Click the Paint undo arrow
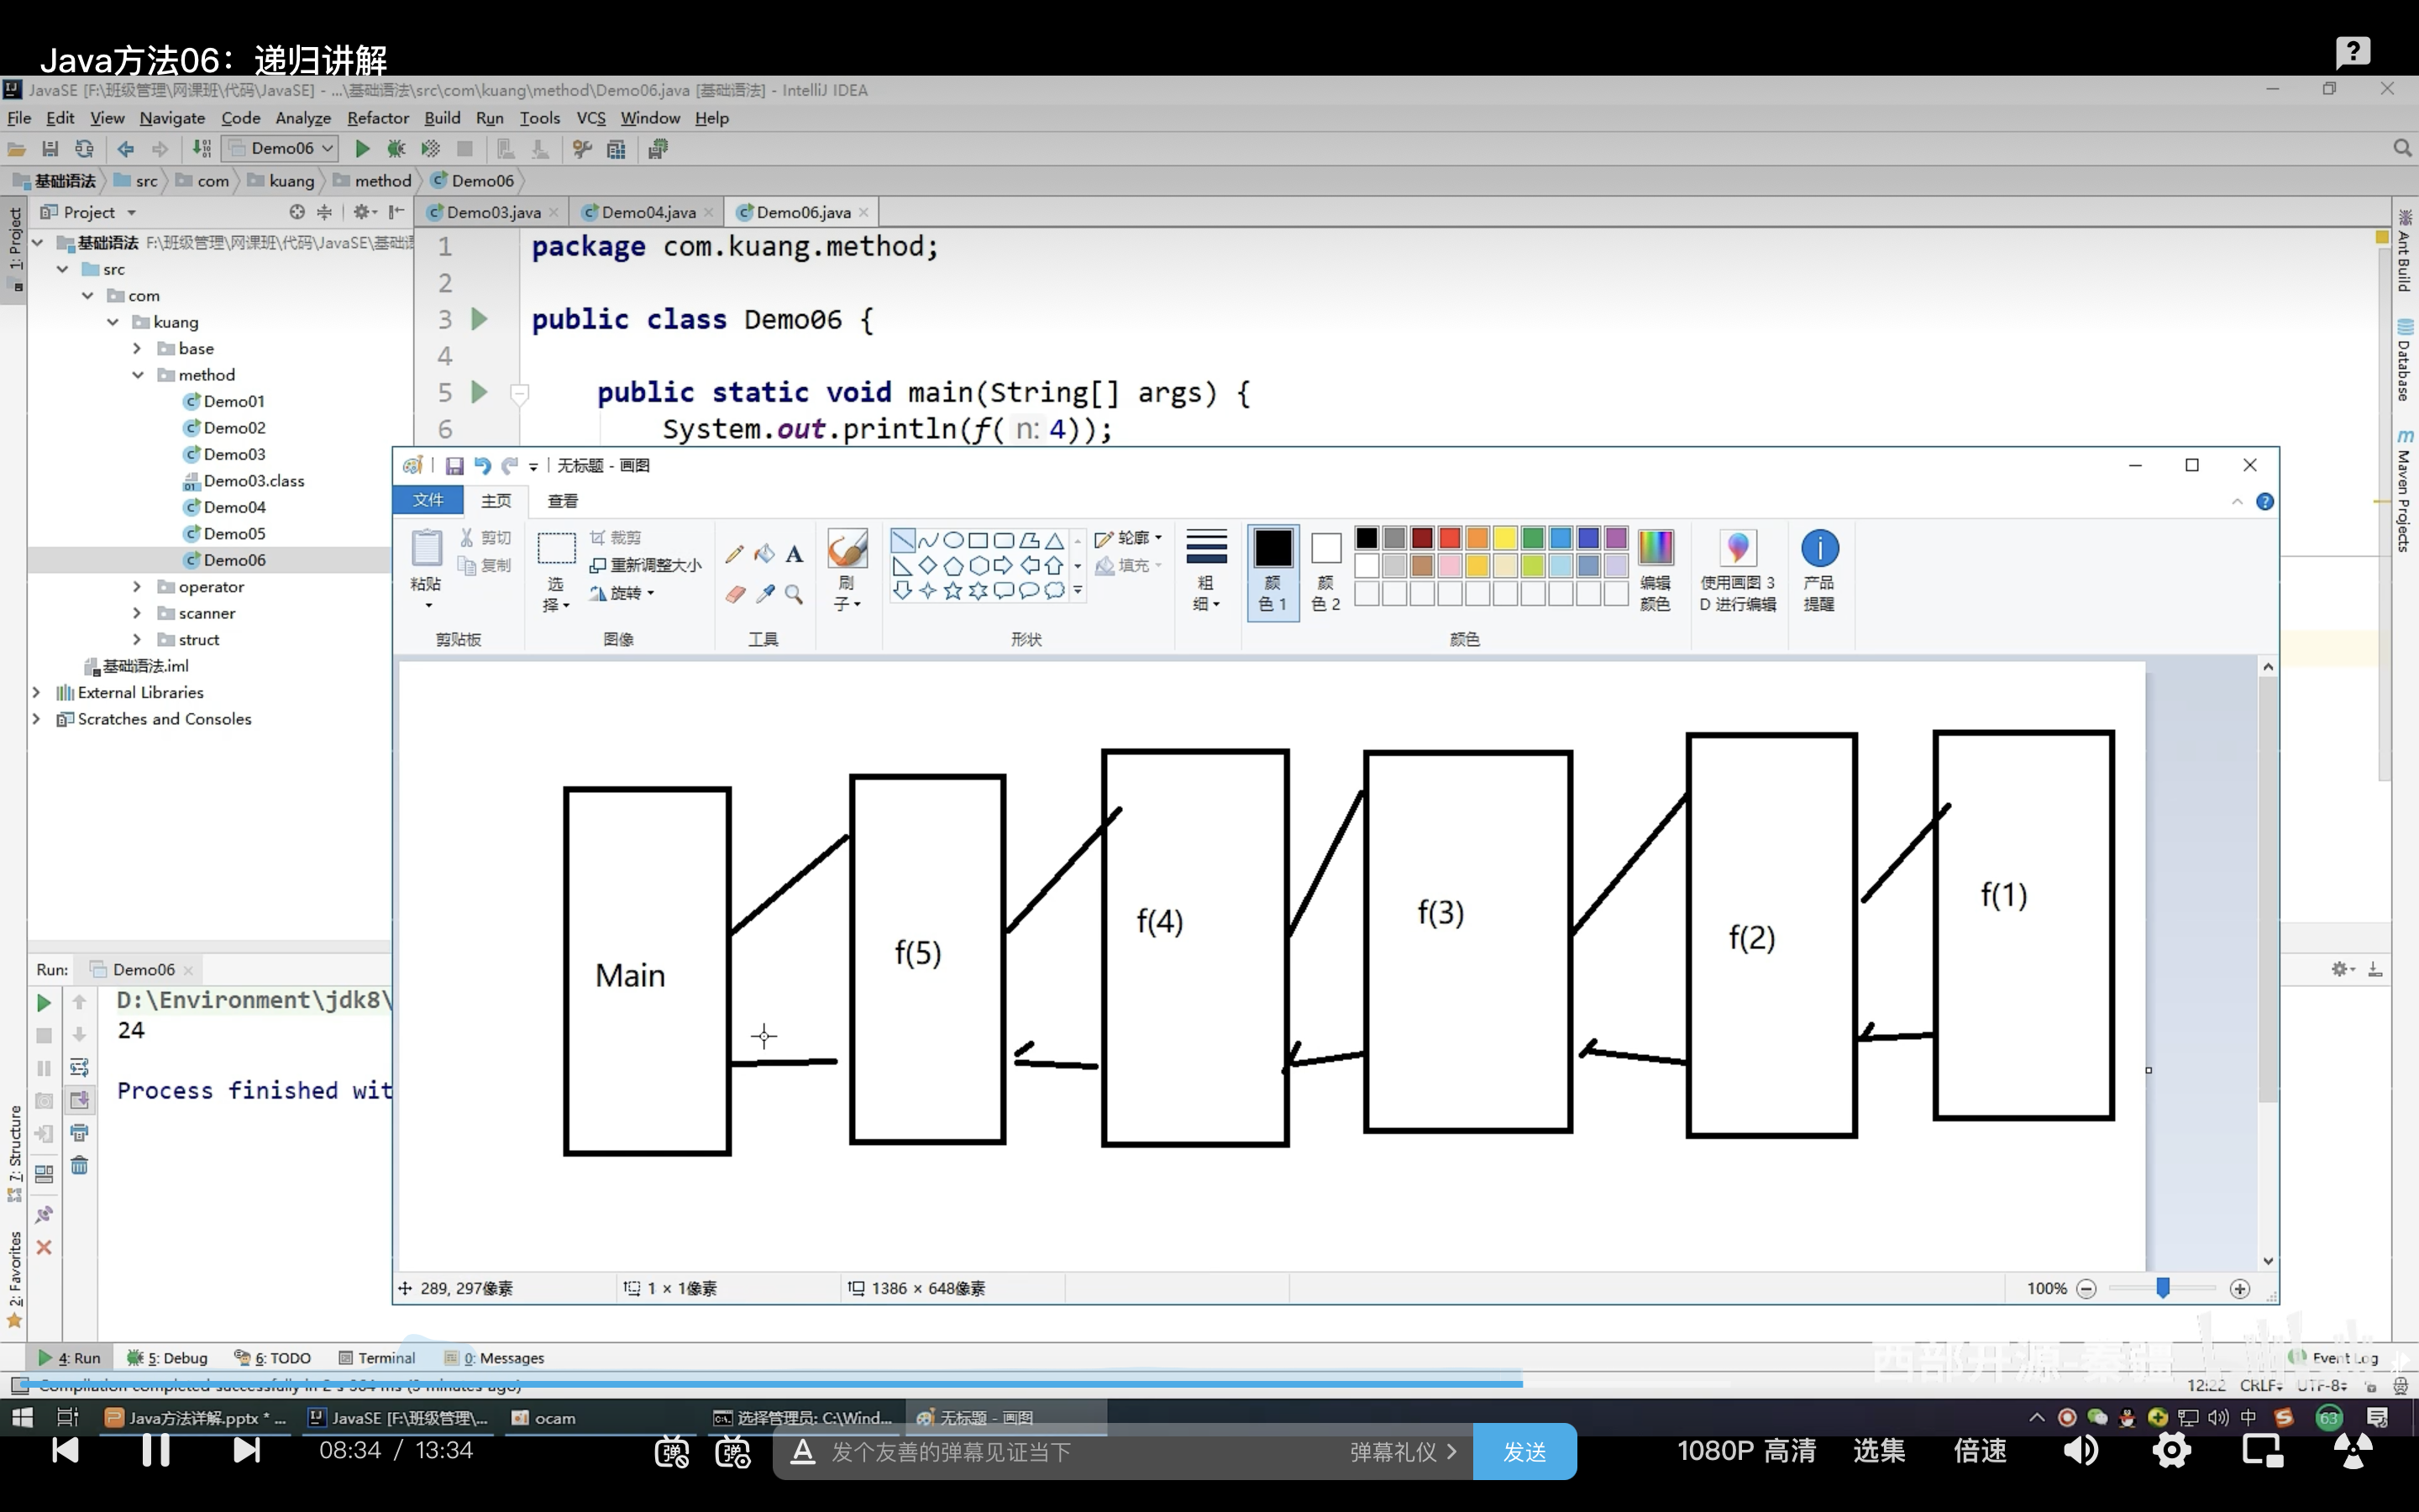The width and height of the screenshot is (2419, 1512). (483, 466)
